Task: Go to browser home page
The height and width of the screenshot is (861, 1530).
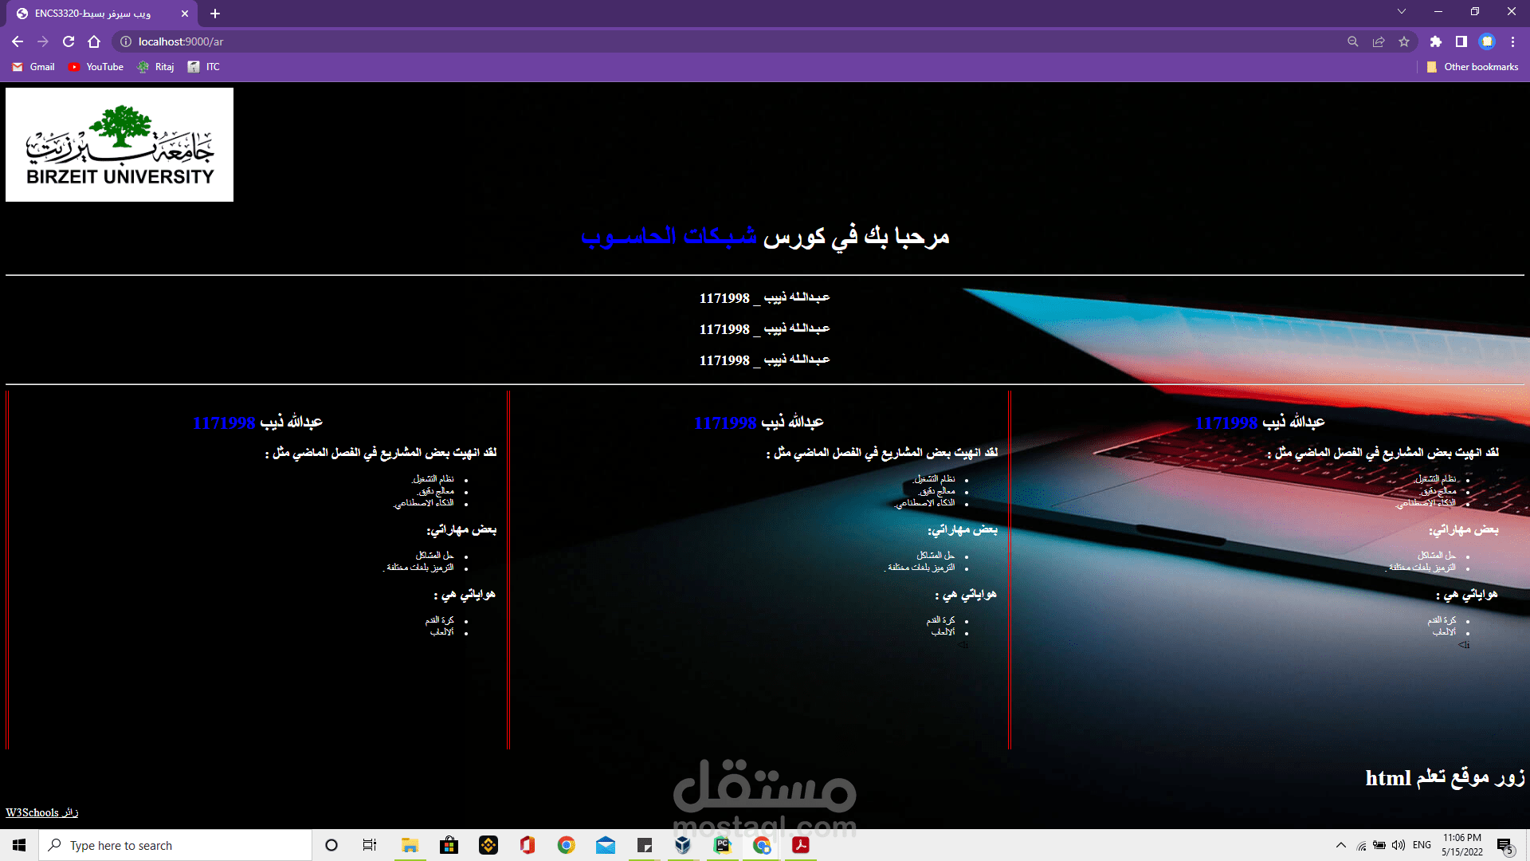Action: click(x=94, y=41)
